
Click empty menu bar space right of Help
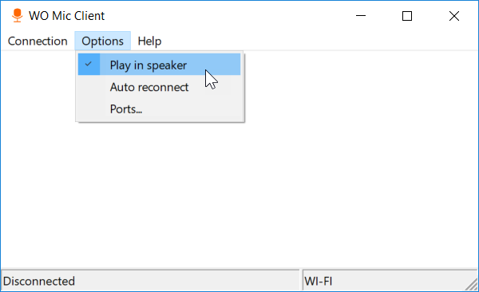[321, 41]
